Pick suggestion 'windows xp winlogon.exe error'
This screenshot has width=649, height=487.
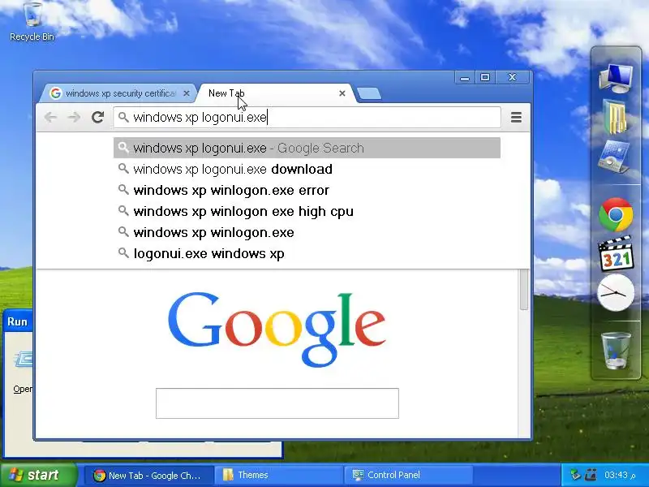307,190
